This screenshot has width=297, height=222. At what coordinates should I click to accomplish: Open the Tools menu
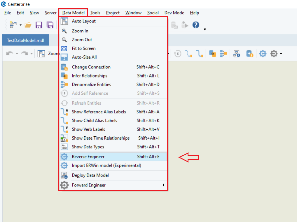point(95,13)
